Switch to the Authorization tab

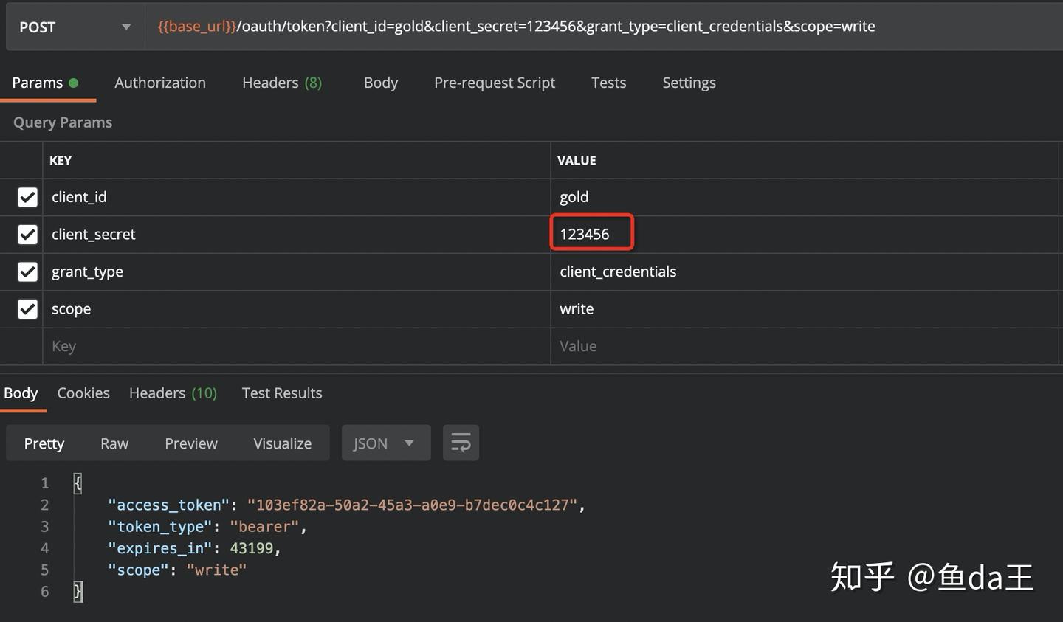click(160, 83)
